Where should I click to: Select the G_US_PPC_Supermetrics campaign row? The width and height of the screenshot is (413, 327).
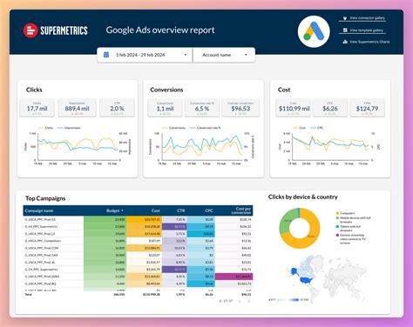coord(138,226)
